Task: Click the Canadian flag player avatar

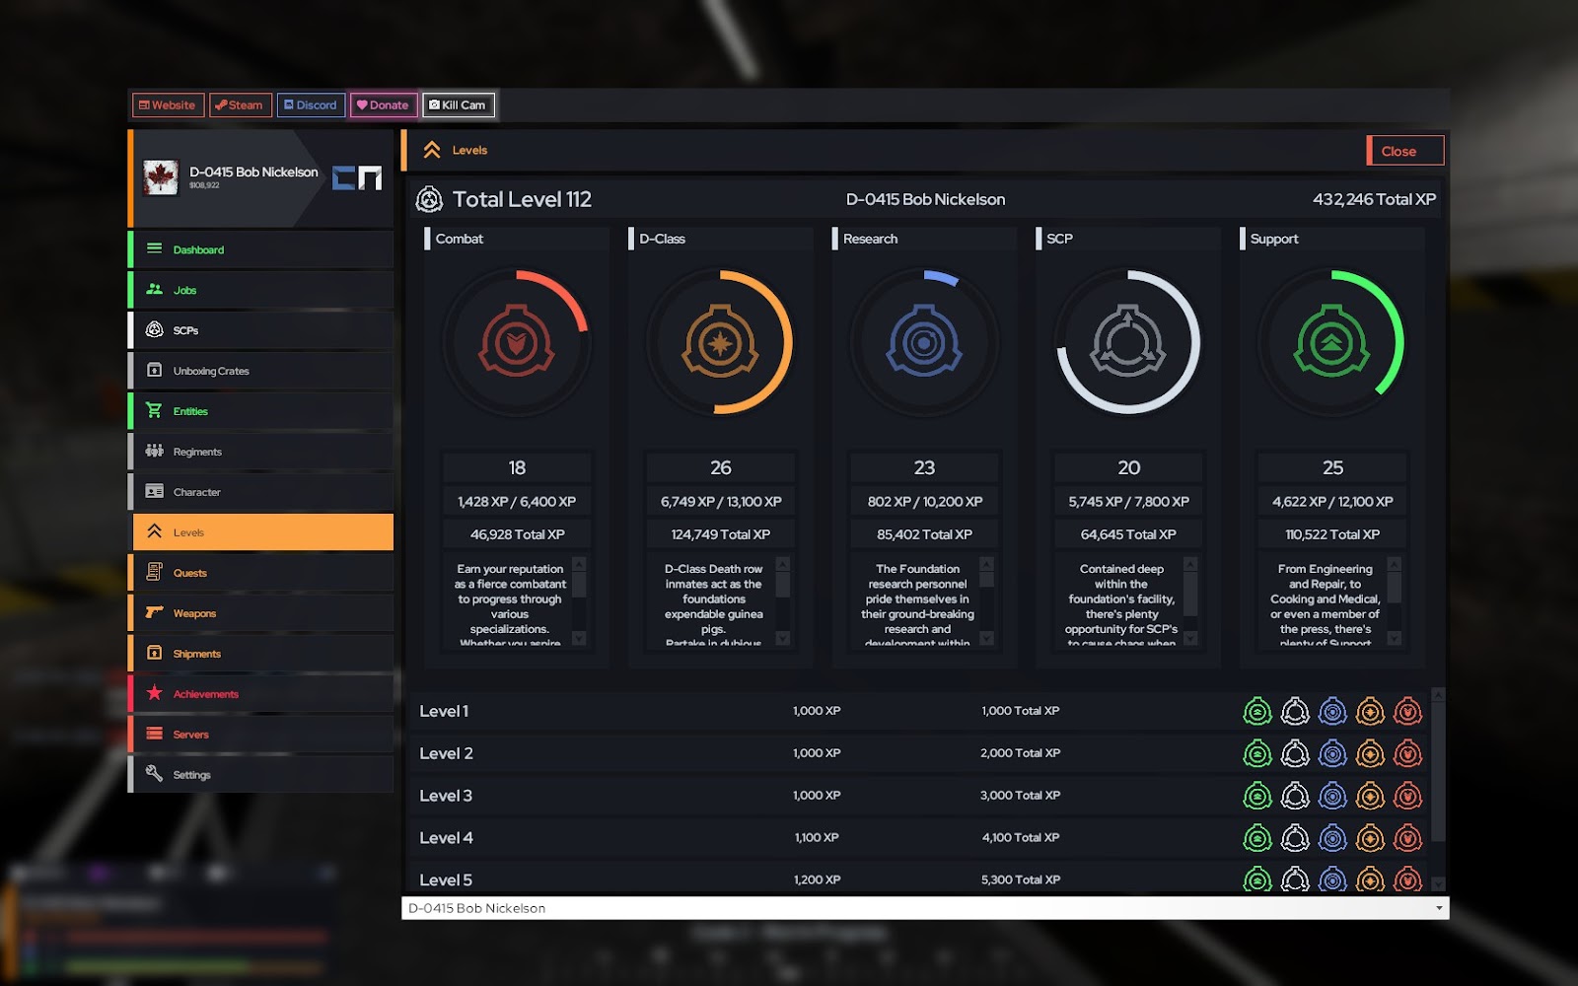Action: coord(161,177)
